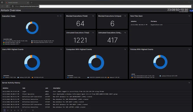Sort New Files Seen by datetime header
Image resolution: width=193 pixels, height=112 pixels.
pyautogui.click(x=134, y=21)
